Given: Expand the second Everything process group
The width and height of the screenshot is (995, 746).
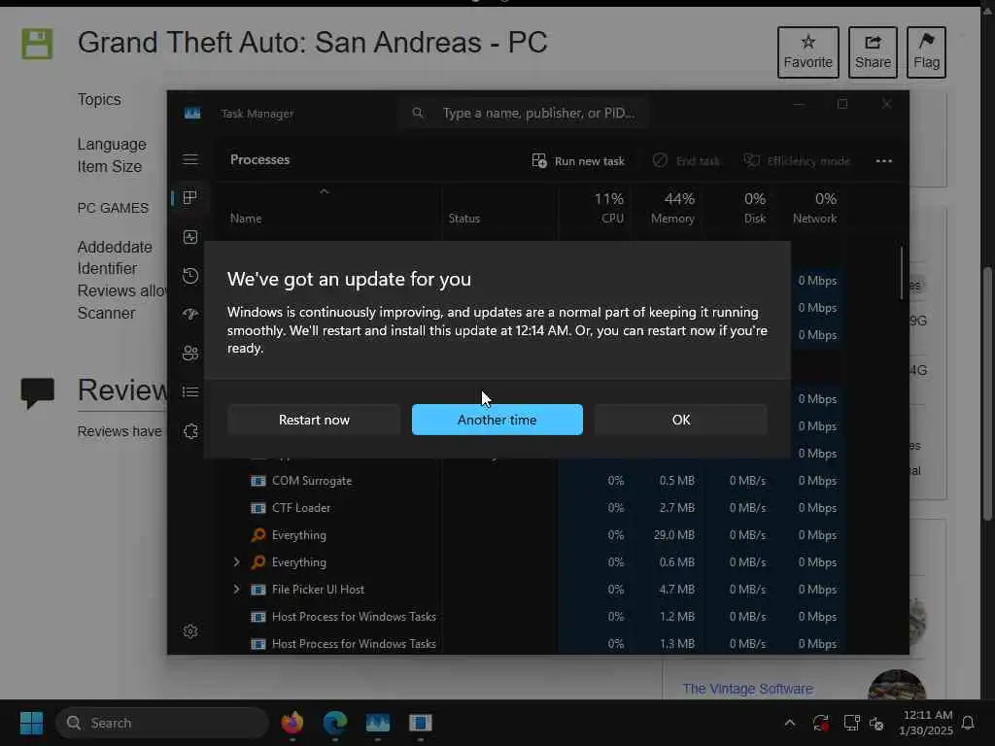Looking at the screenshot, I should coord(237,562).
